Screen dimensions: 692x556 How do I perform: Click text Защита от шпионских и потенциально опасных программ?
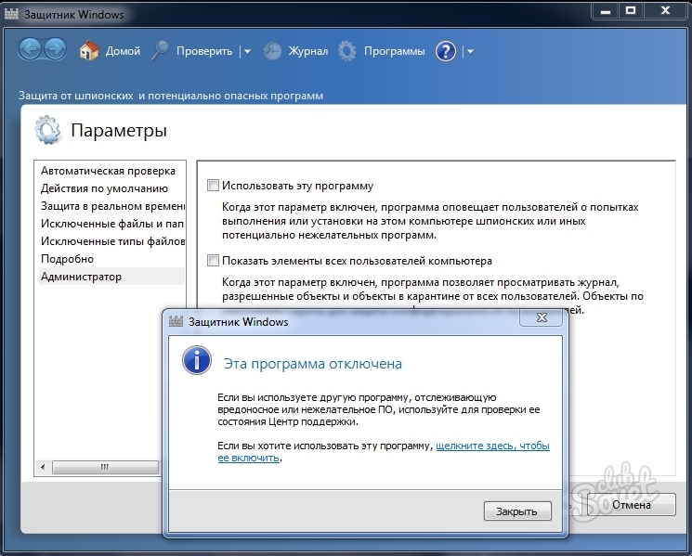[171, 96]
